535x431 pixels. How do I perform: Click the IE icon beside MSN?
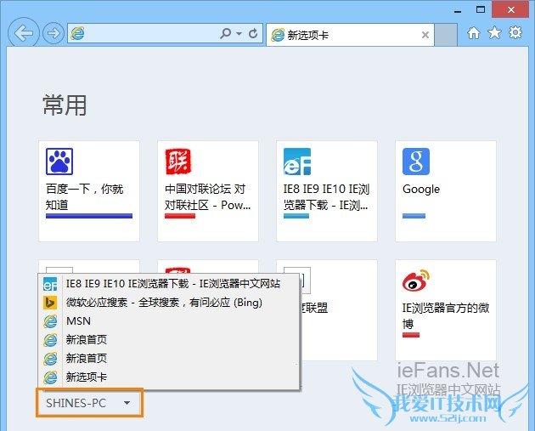click(50, 321)
